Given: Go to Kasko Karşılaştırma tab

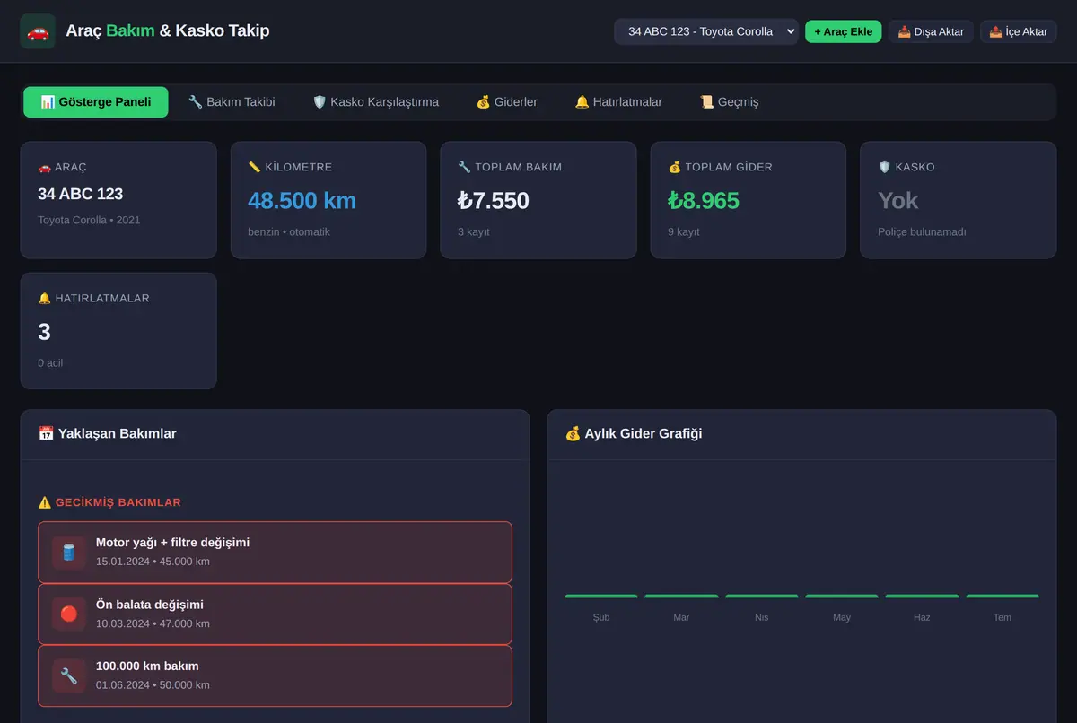Looking at the screenshot, I should [375, 102].
